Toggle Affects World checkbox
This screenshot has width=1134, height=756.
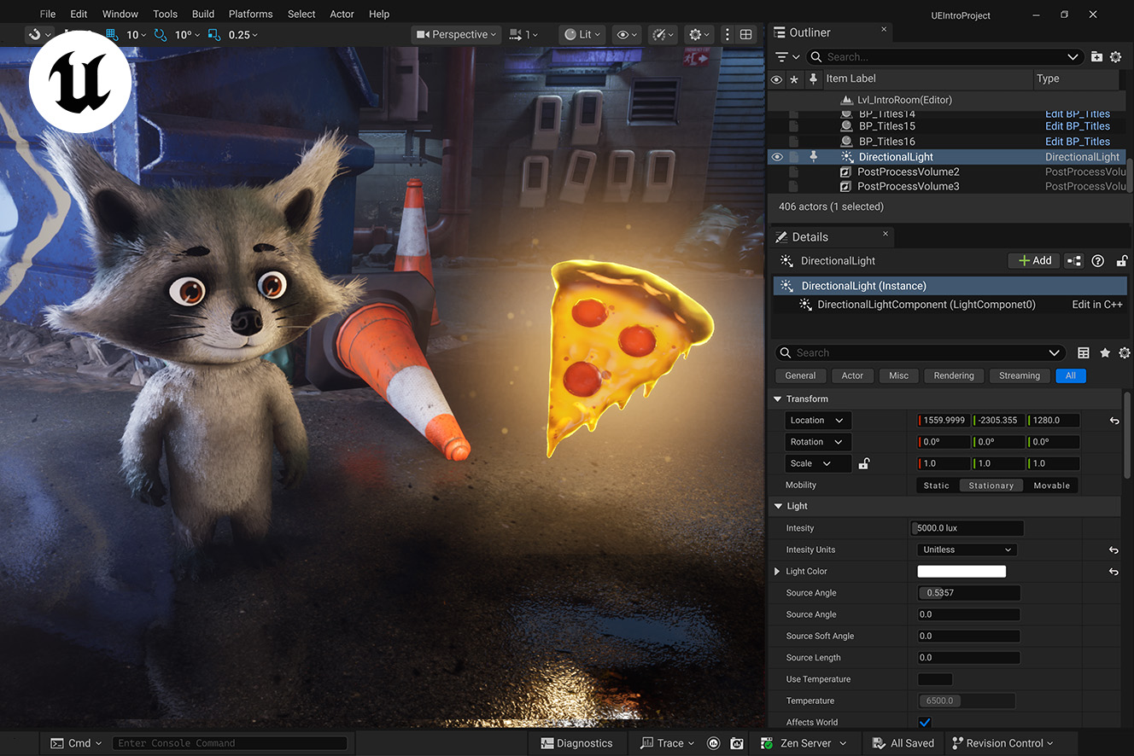pos(924,723)
